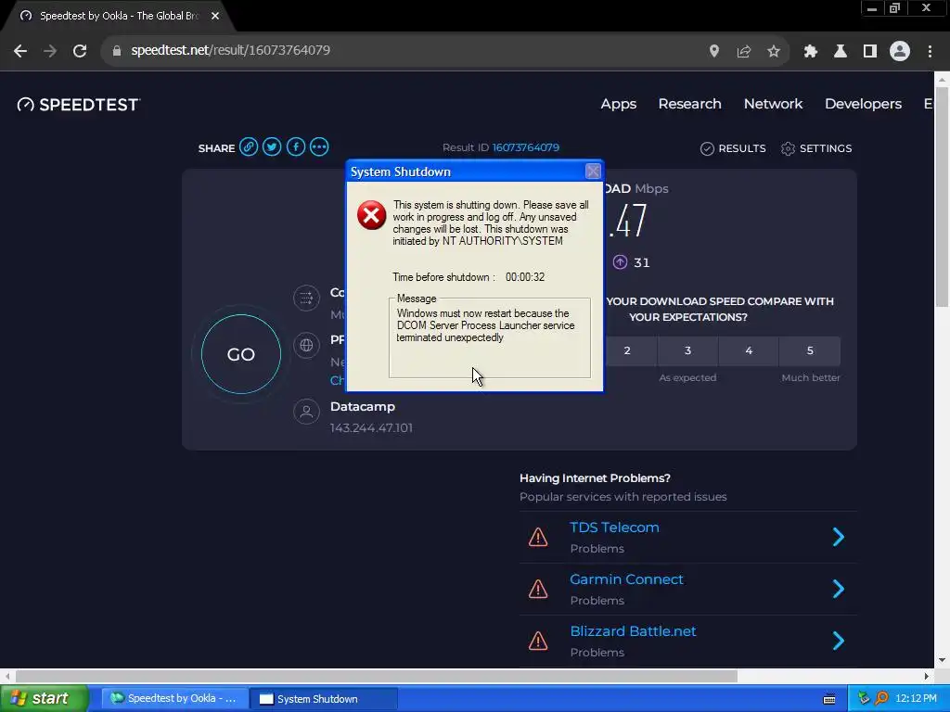Rate download speed as 5

[x=810, y=350]
